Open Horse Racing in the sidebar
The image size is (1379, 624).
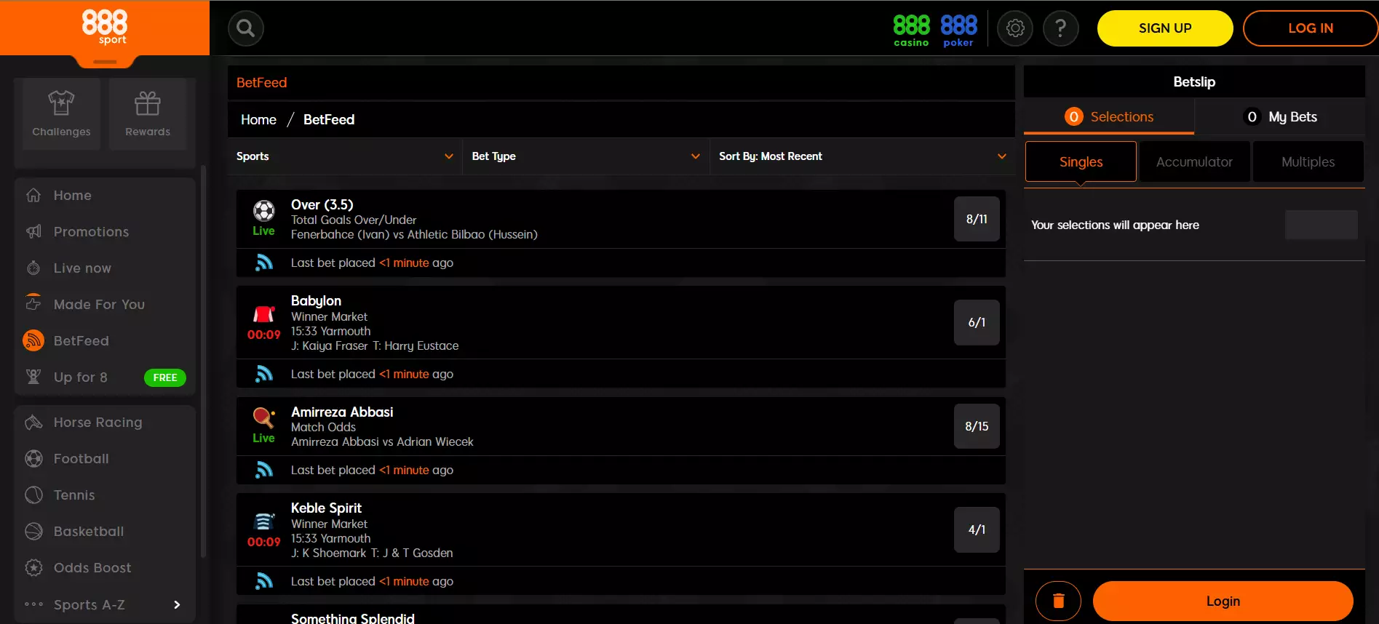[x=98, y=423]
